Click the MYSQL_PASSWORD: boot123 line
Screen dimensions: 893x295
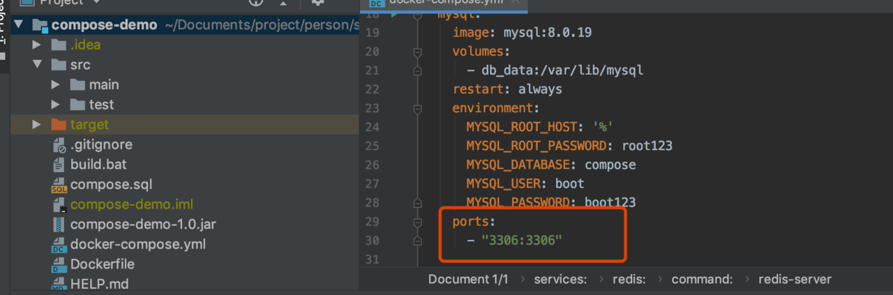[x=551, y=202]
